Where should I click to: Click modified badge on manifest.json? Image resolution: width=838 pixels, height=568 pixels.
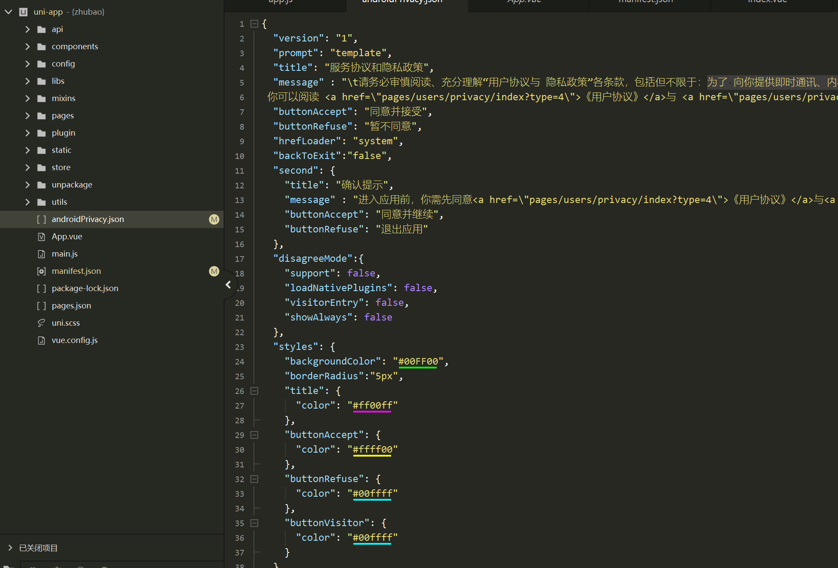(214, 271)
